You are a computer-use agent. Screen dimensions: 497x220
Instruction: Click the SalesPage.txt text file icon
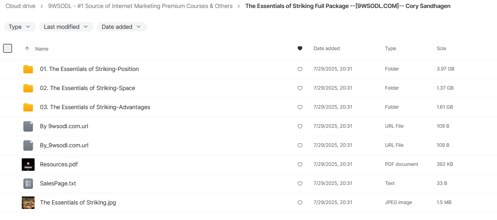click(x=28, y=184)
